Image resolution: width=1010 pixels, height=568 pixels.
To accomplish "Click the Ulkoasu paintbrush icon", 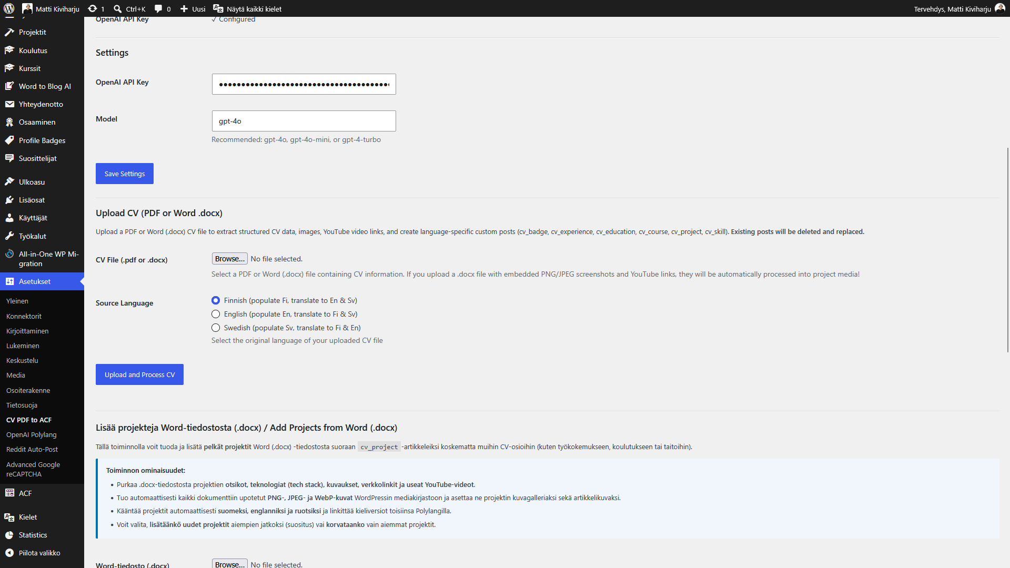I will click(9, 182).
